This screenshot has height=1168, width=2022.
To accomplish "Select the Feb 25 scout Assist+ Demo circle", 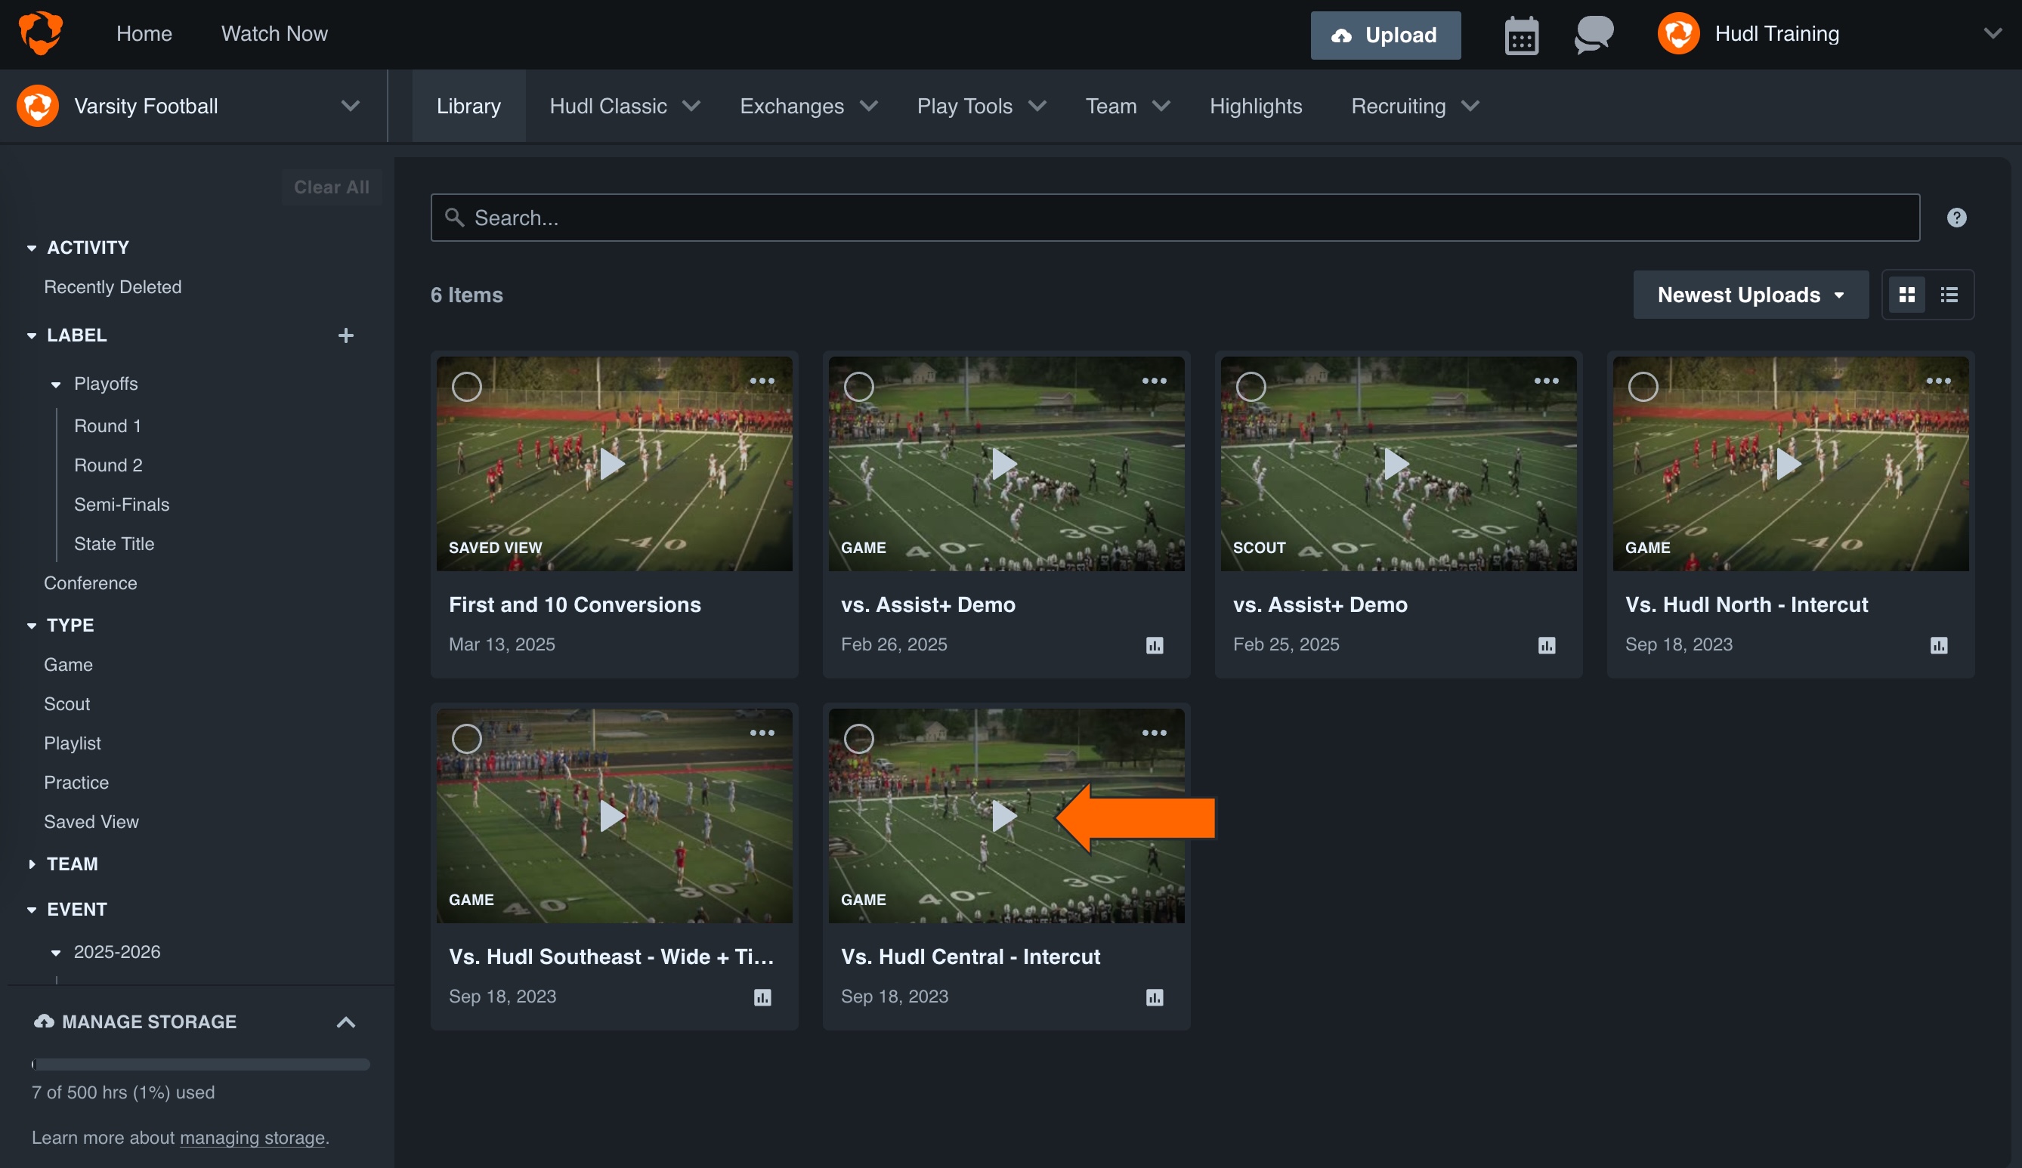I will (1251, 387).
